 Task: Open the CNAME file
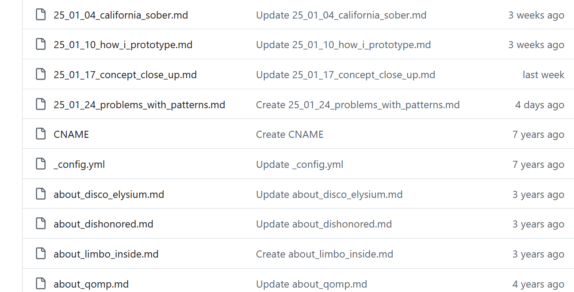coord(71,134)
